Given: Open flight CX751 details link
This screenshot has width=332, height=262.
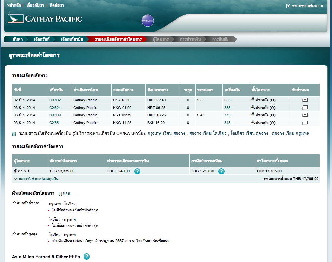Looking at the screenshot, I should (x=55, y=123).
